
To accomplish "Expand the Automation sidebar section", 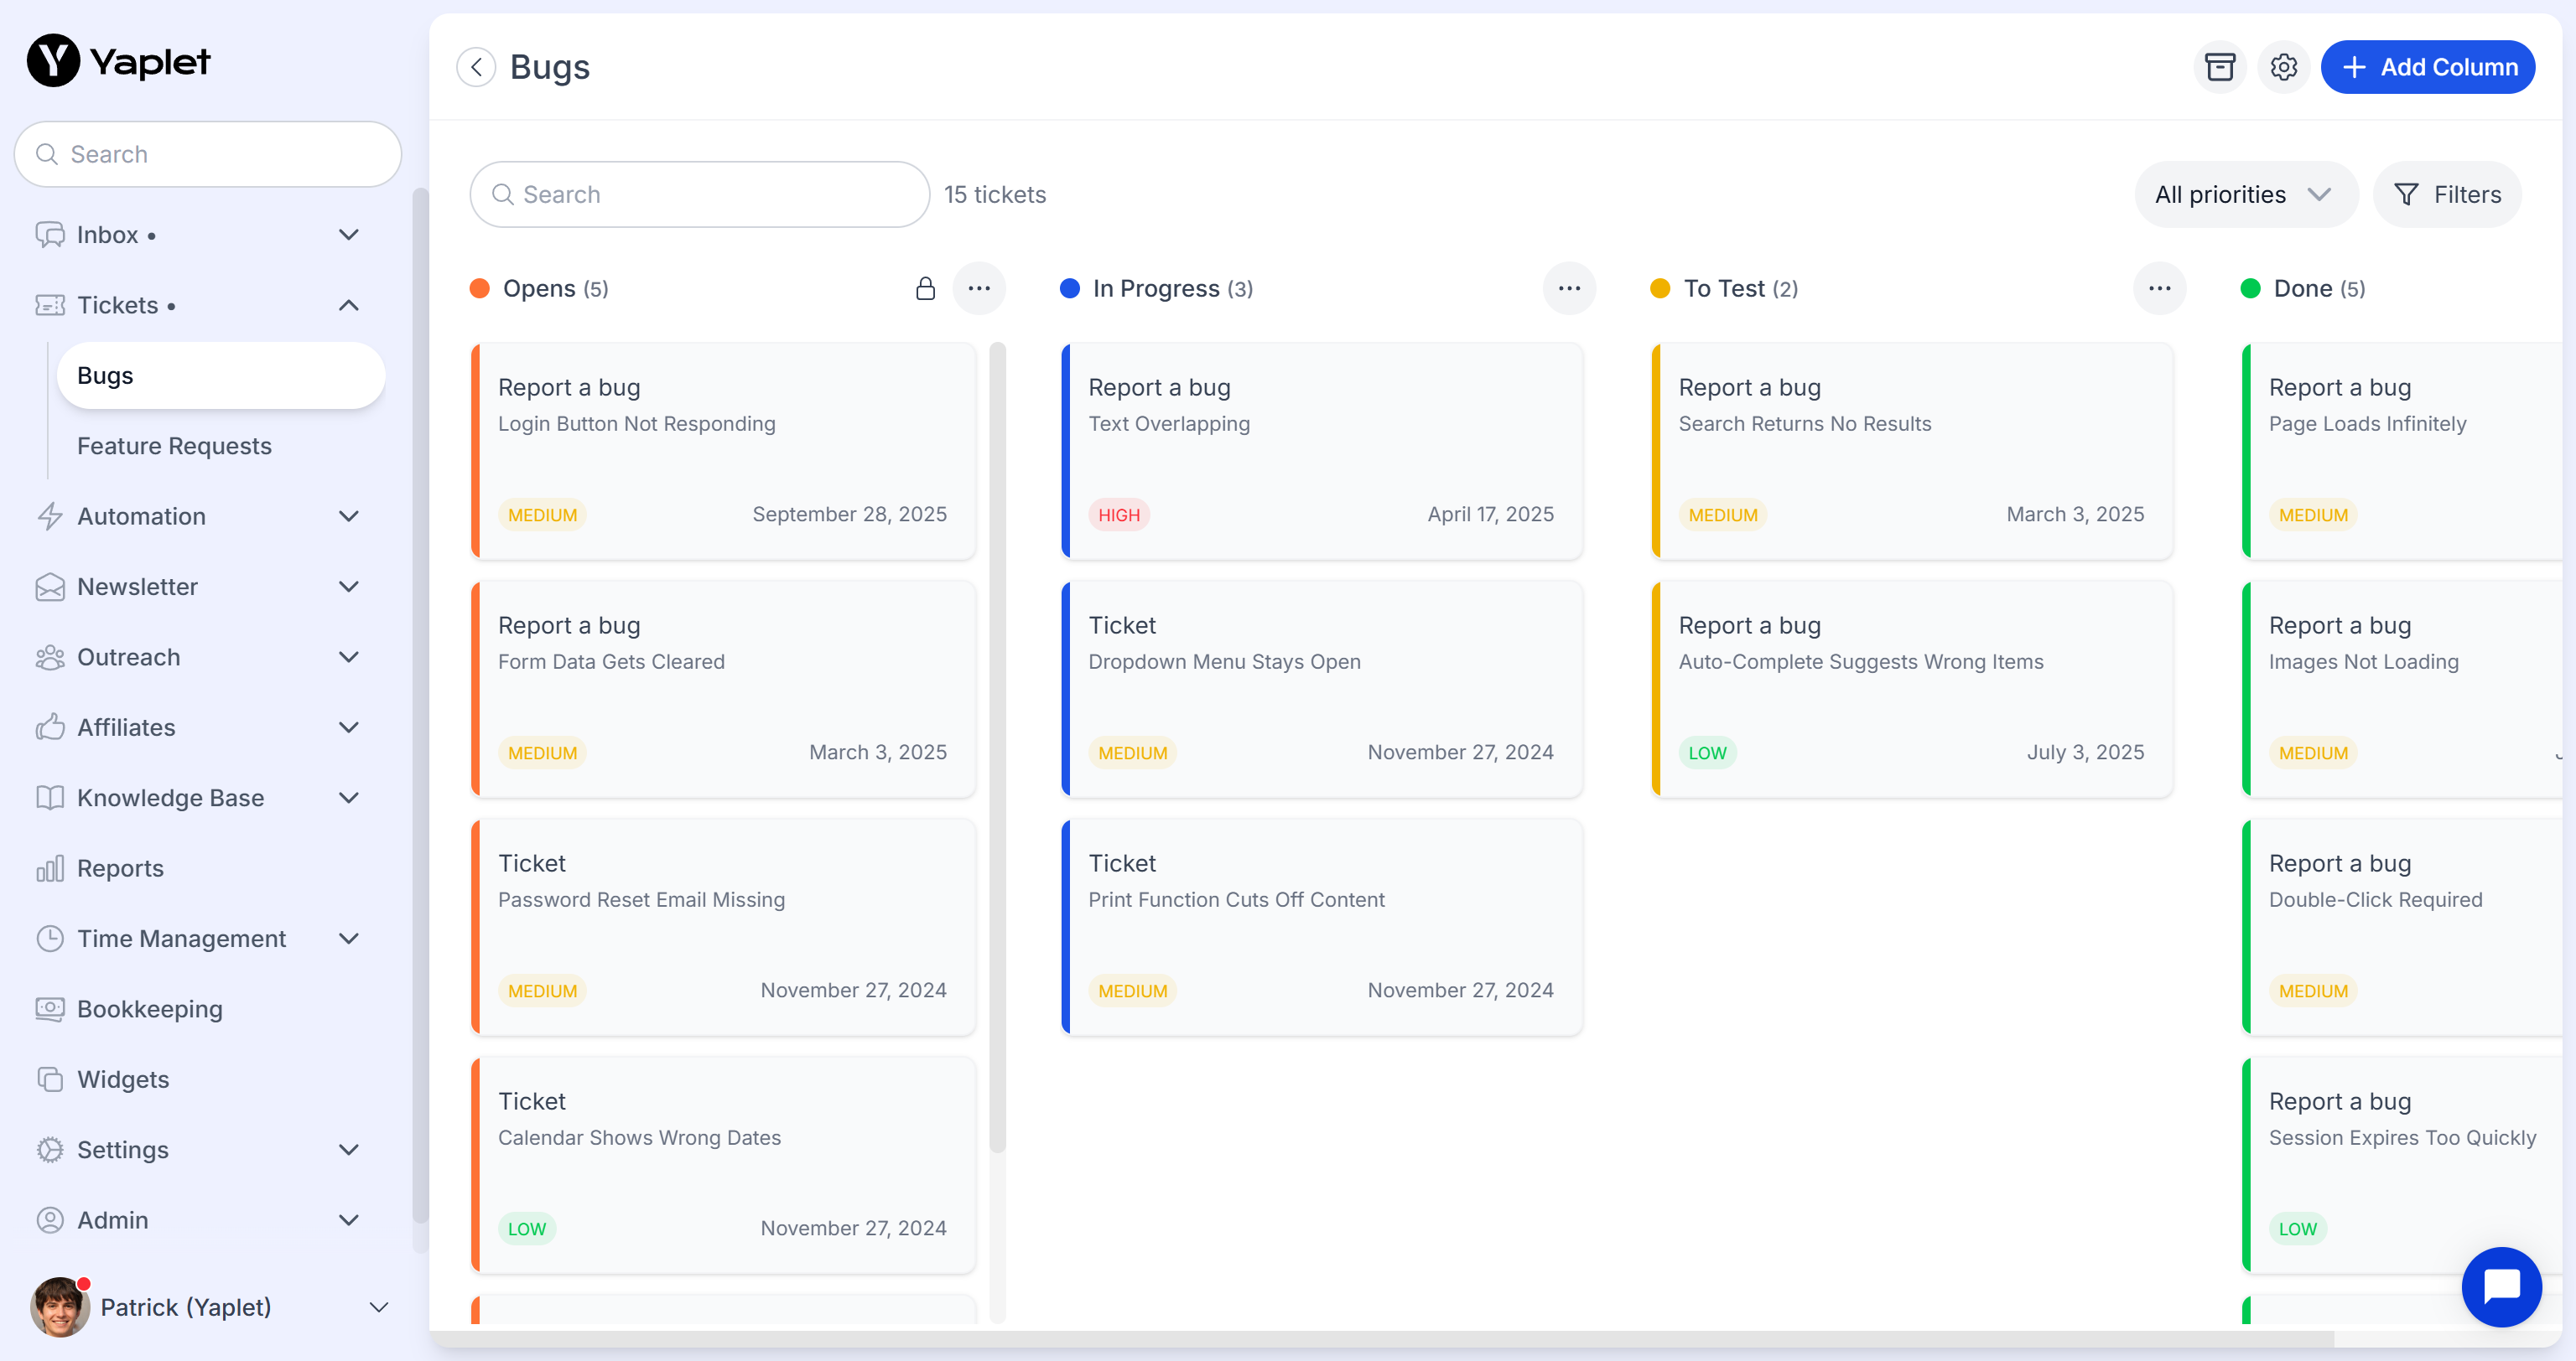I will pyautogui.click(x=348, y=516).
